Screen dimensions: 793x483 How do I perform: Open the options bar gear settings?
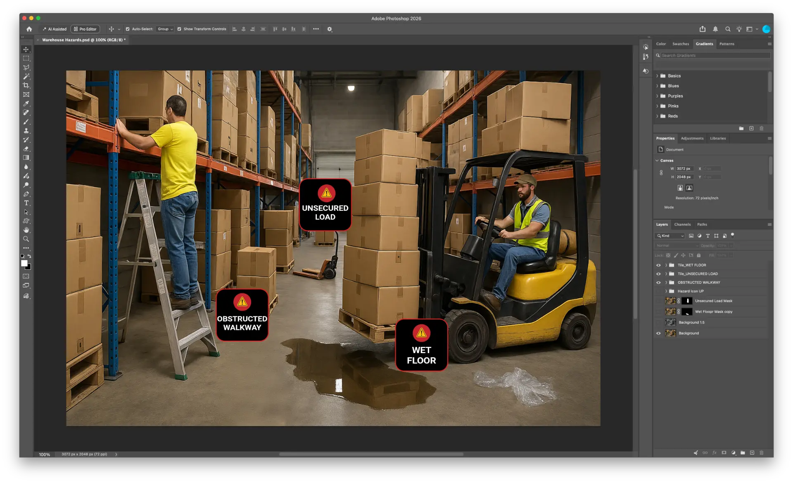coord(330,29)
